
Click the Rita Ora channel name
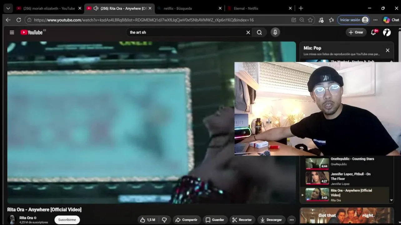[26, 218]
